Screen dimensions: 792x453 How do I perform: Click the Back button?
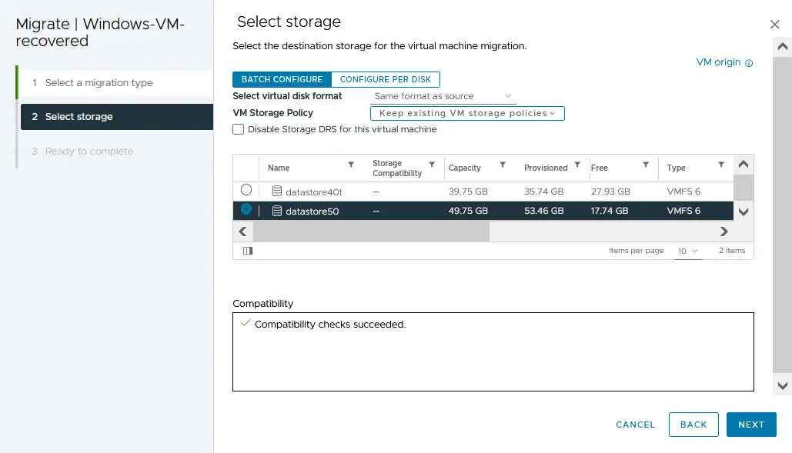(x=693, y=425)
